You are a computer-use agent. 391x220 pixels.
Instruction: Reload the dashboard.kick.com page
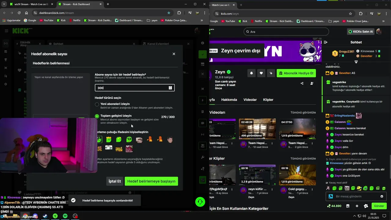click(19, 13)
